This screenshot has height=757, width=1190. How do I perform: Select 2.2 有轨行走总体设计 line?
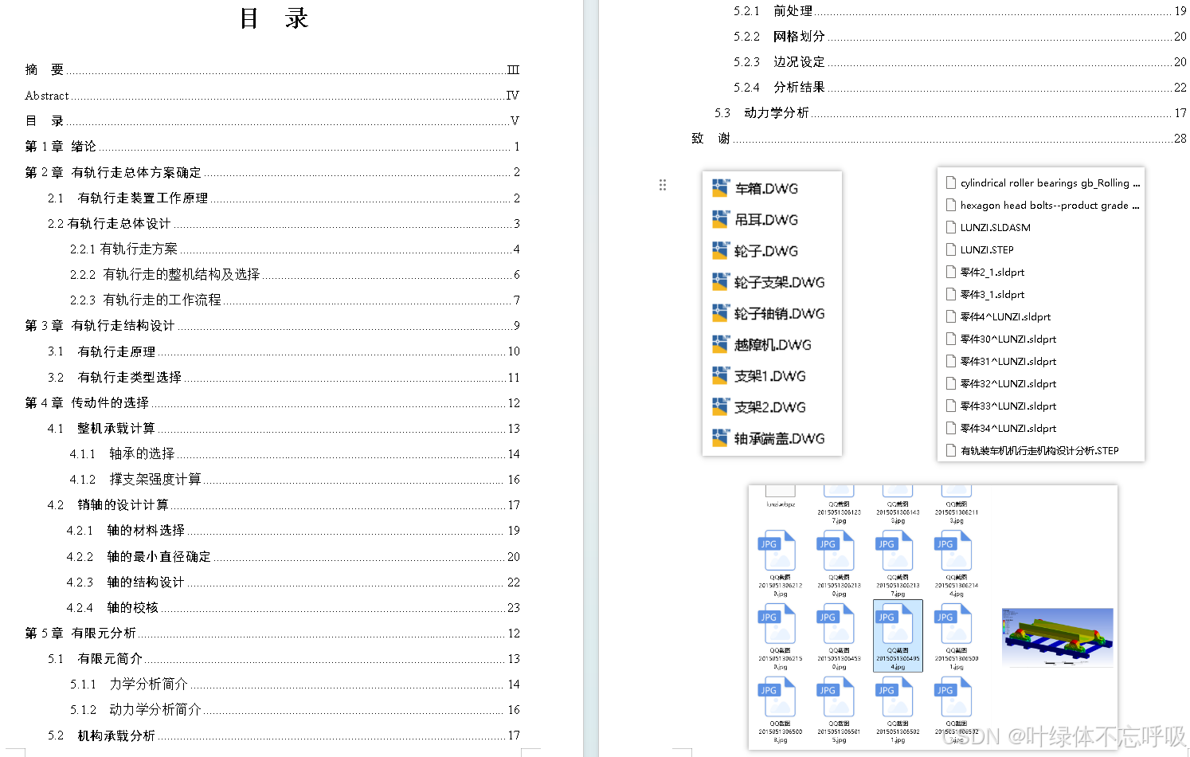pyautogui.click(x=284, y=223)
